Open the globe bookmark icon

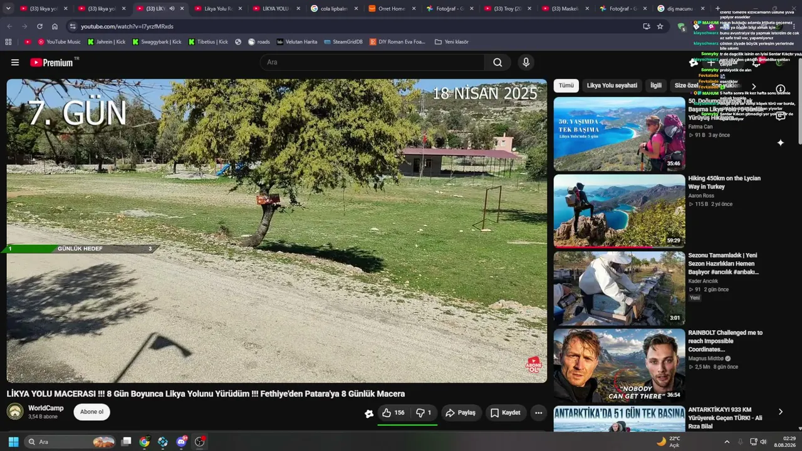click(x=238, y=42)
